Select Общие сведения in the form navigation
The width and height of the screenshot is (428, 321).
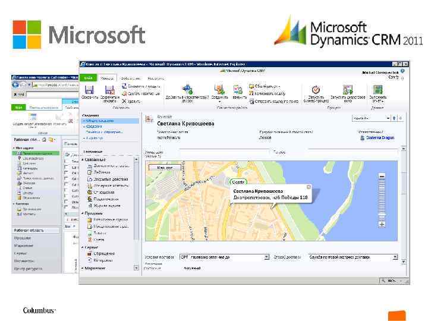[111, 121]
